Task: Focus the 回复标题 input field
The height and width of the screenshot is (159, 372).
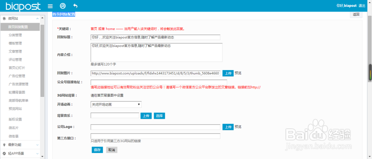Action: 155,38
